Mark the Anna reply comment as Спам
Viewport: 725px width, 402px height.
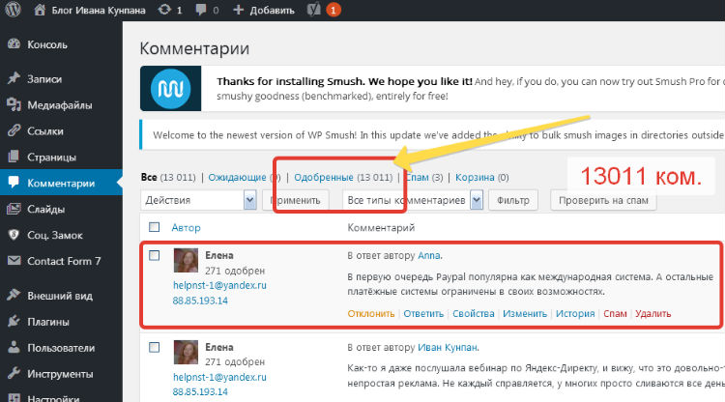point(615,313)
